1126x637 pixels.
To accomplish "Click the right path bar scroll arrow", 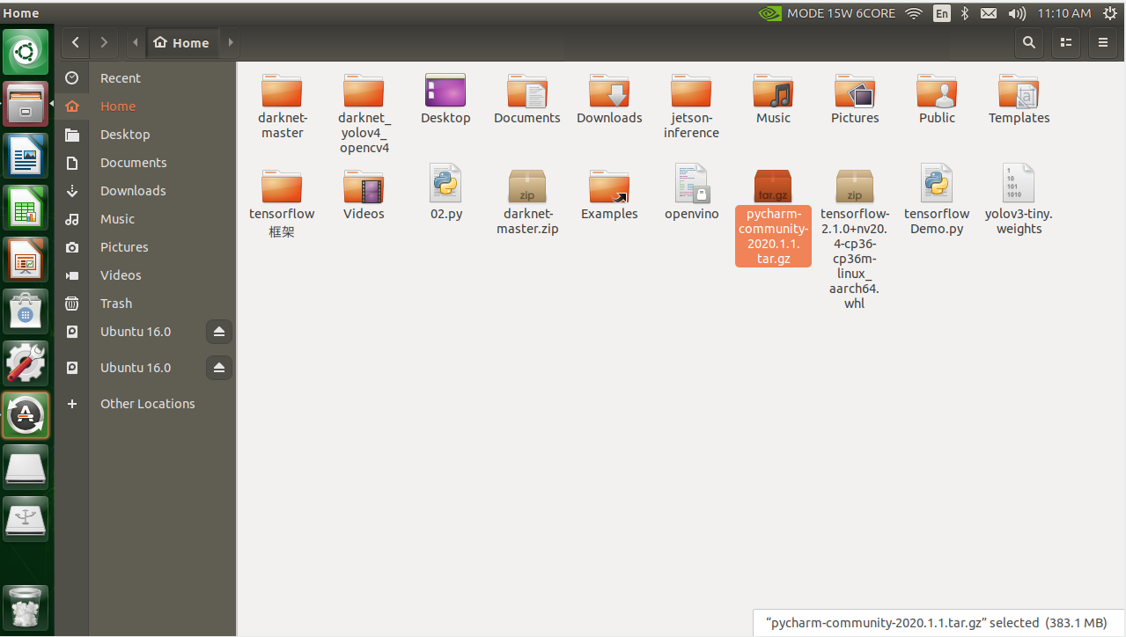I will click(x=231, y=42).
